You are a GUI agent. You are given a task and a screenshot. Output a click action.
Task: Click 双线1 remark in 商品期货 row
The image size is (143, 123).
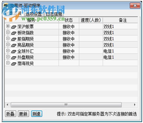coord(108,45)
